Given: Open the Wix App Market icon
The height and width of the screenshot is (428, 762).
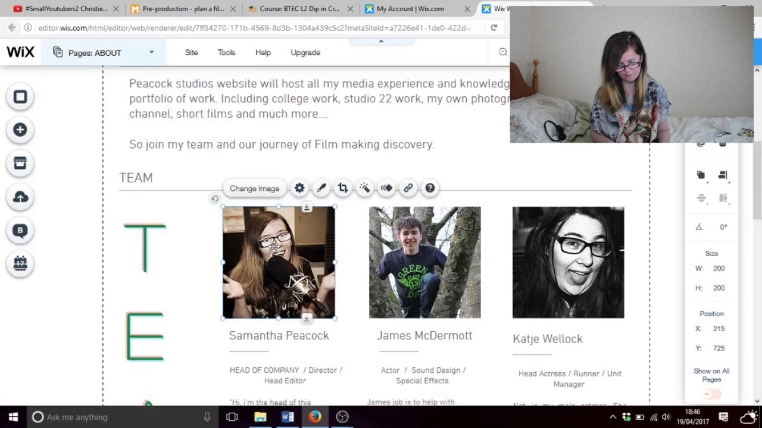Looking at the screenshot, I should pos(20,163).
